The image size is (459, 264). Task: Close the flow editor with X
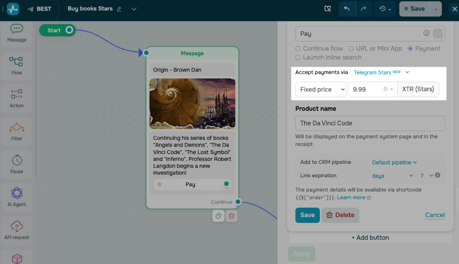tap(455, 9)
